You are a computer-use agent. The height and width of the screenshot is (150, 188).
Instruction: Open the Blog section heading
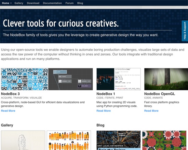pos(100,125)
